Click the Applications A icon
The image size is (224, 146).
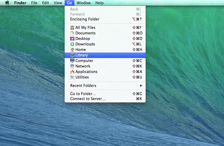[72, 72]
